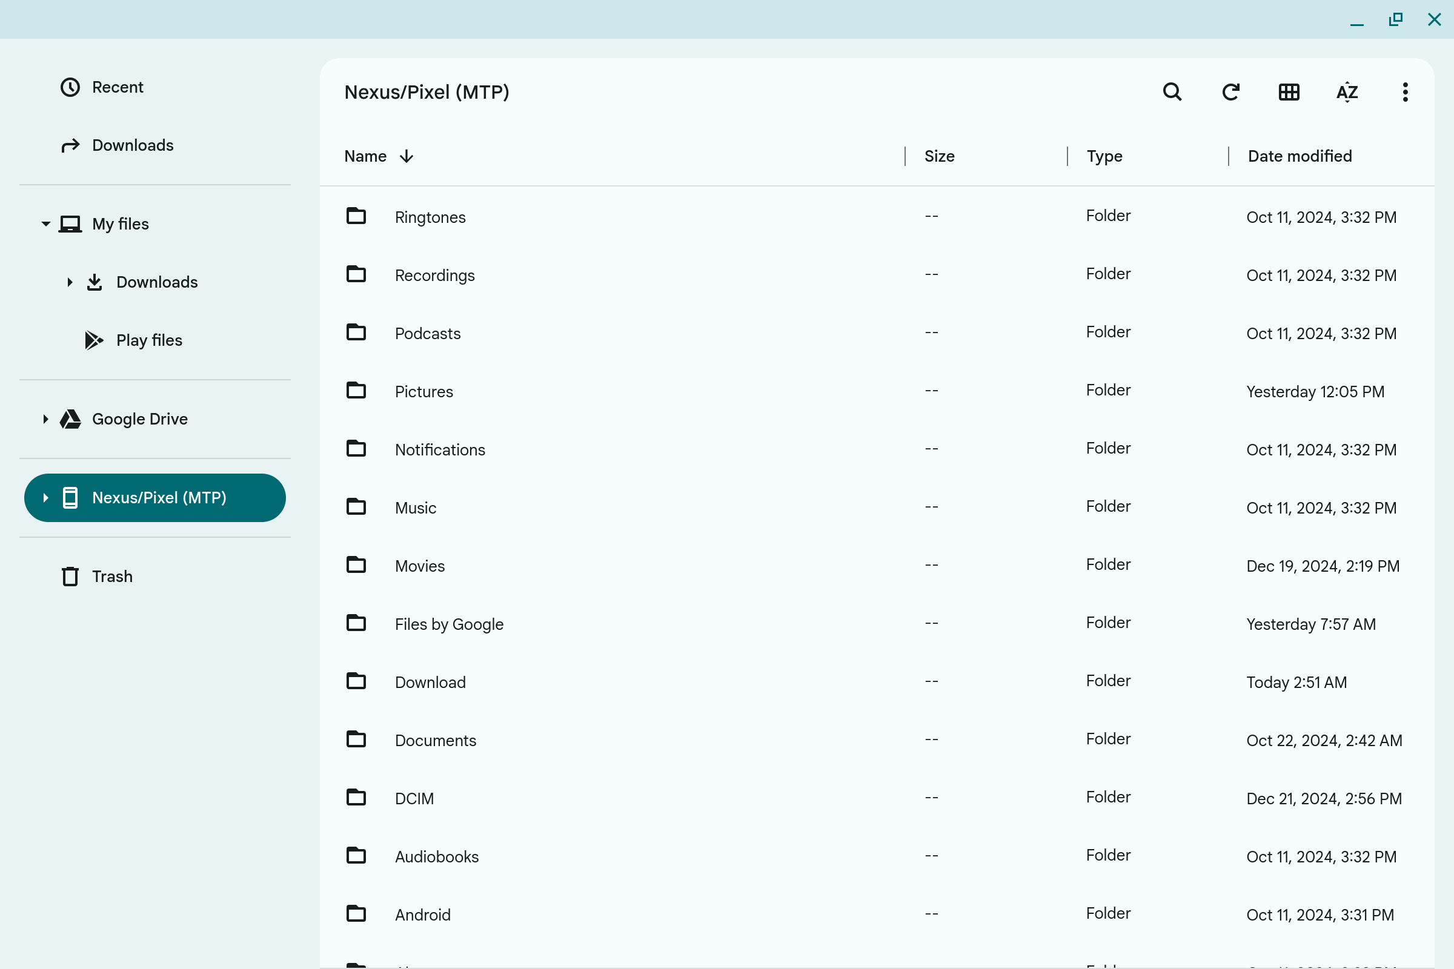The image size is (1454, 969).
Task: Expand the Nexus/Pixel (MTP) device tree
Action: click(x=46, y=497)
